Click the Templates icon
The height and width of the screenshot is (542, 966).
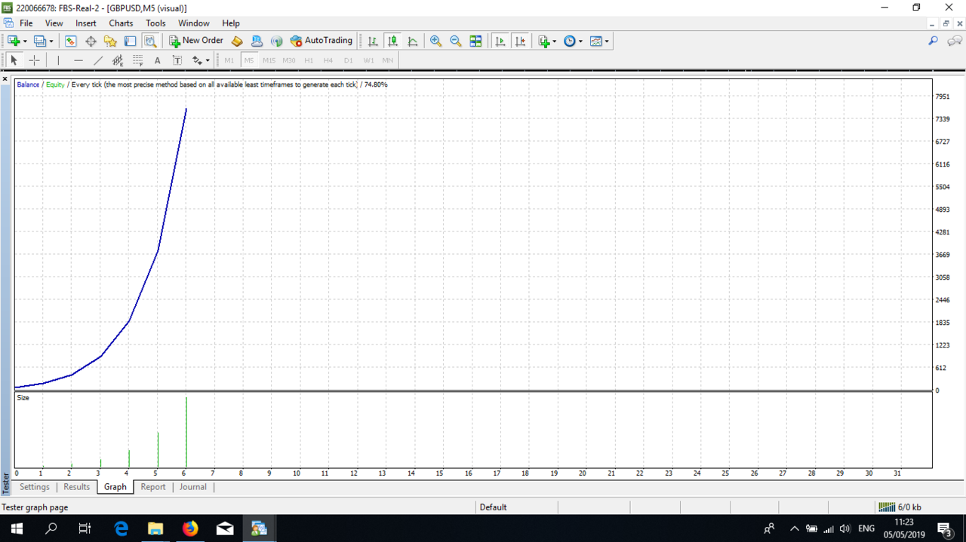pyautogui.click(x=596, y=41)
